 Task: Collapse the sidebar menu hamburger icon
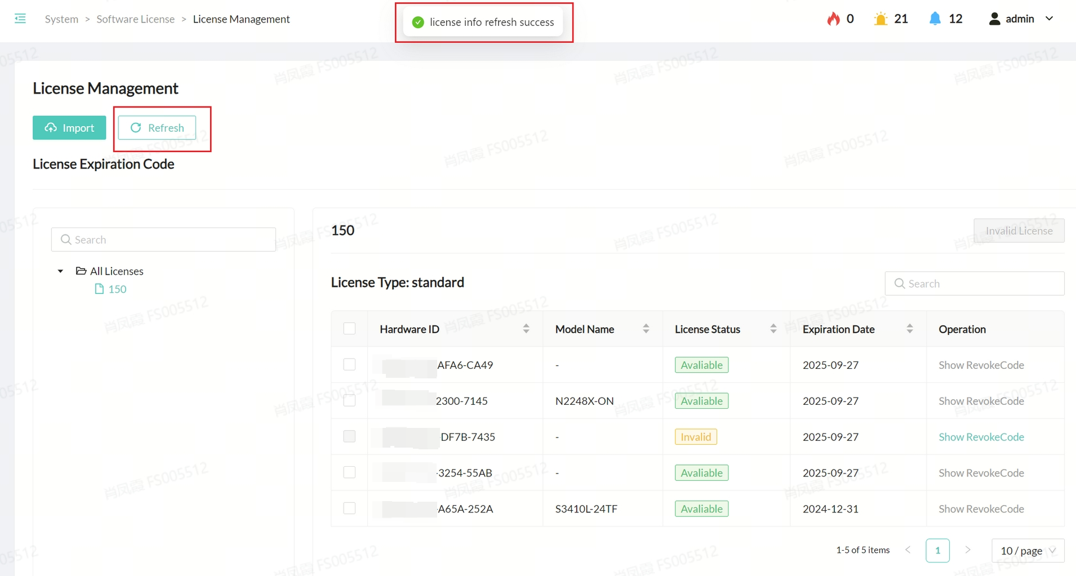click(x=20, y=19)
